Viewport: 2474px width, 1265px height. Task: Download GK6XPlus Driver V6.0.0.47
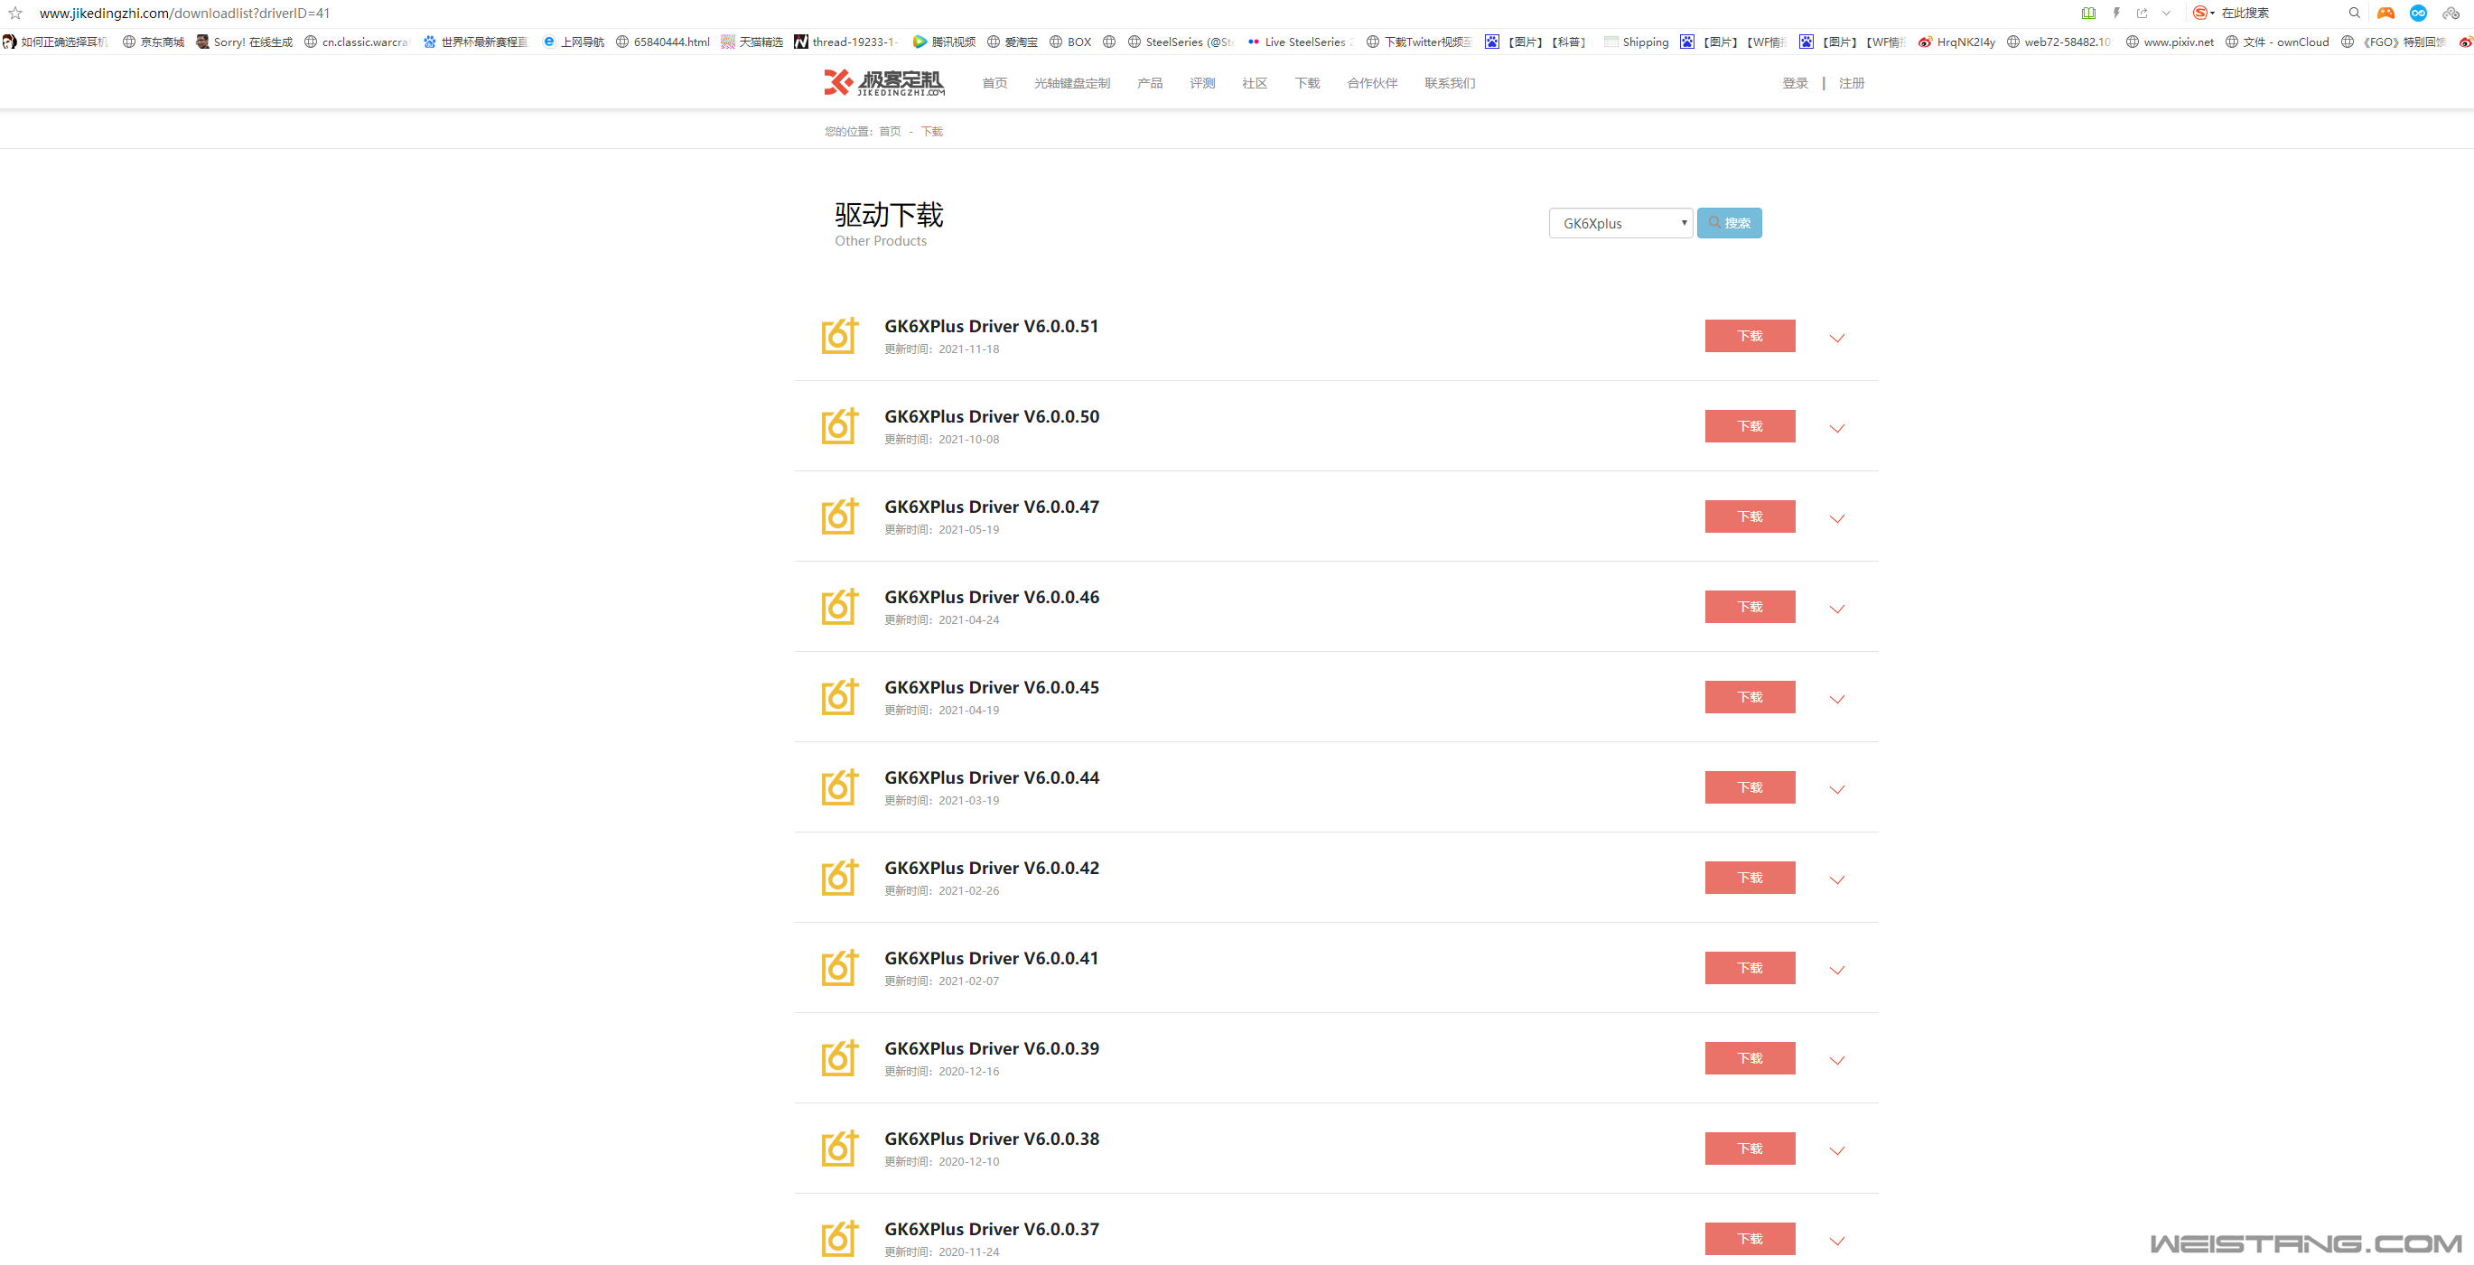click(1749, 516)
